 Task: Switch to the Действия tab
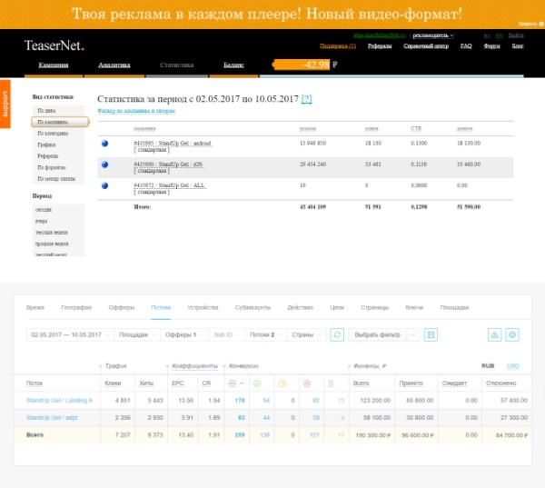300,307
